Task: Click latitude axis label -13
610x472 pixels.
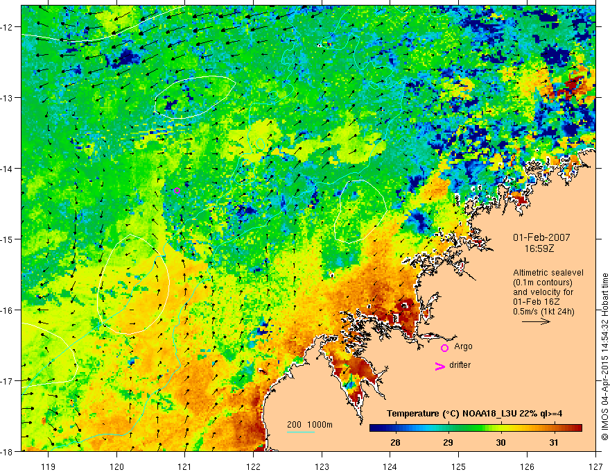Action: click(8, 98)
